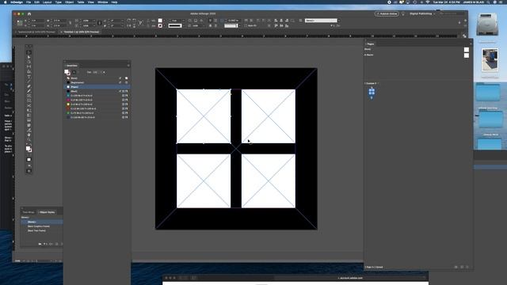The image size is (507, 285).
Task: Select the Scissors tool
Action: (x=29, y=105)
